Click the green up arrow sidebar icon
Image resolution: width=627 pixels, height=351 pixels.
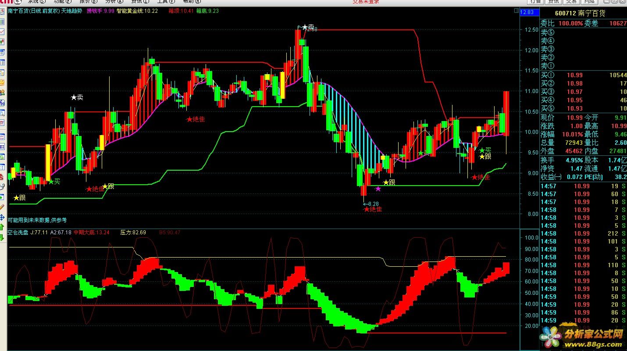[2, 227]
